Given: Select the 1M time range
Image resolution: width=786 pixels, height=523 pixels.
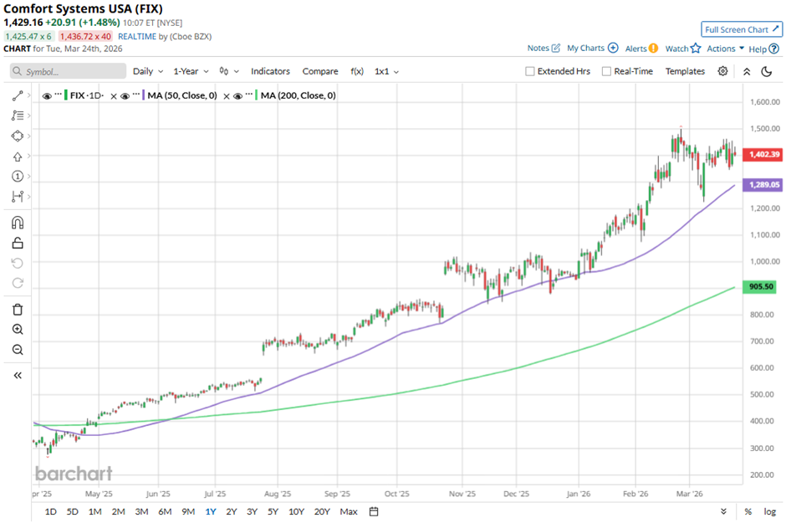Looking at the screenshot, I should coord(94,511).
